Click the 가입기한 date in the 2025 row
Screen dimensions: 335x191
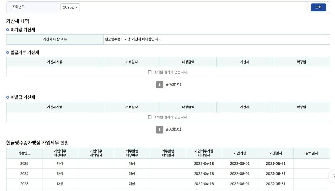(x=240, y=164)
